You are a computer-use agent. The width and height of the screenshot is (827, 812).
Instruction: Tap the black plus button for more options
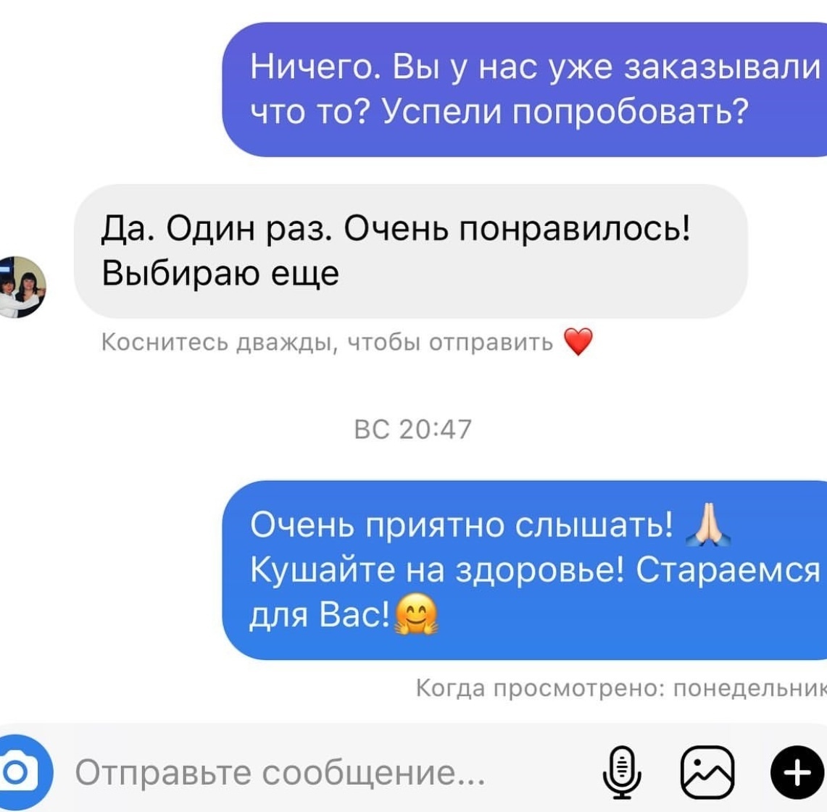797,772
